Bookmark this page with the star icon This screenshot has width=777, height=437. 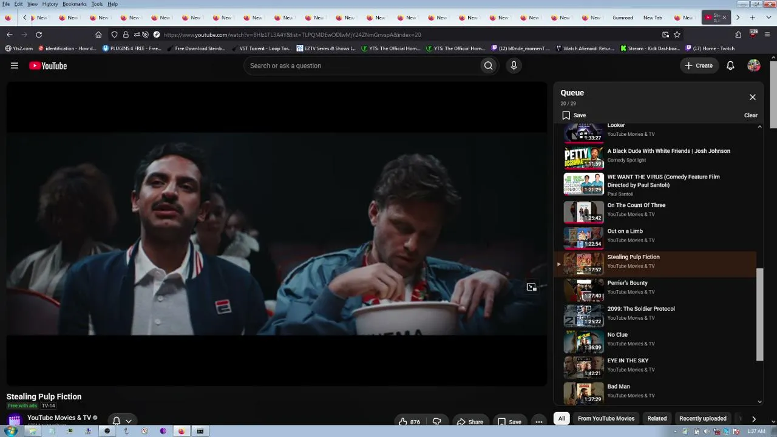pos(677,35)
